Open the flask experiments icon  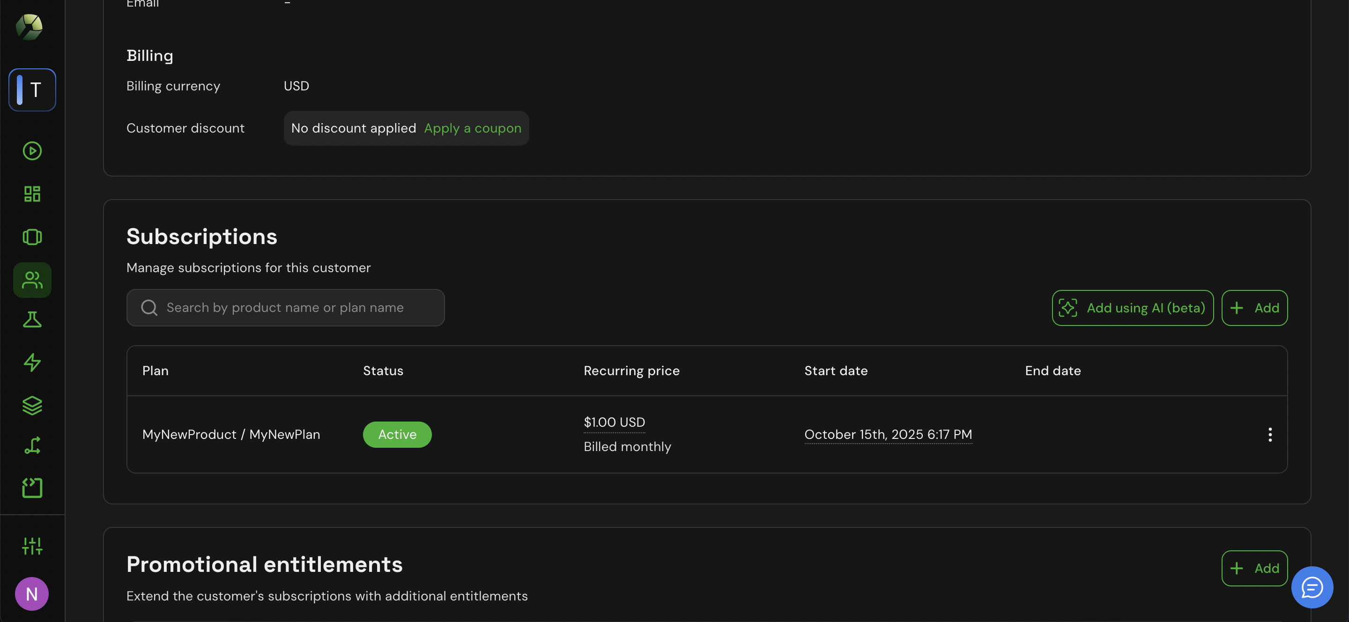coord(32,319)
